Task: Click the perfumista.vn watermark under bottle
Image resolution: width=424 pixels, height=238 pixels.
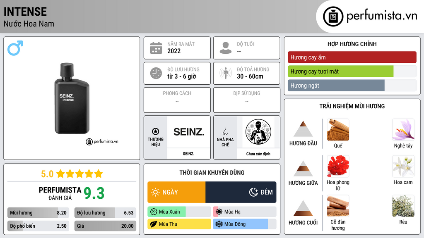Action: click(102, 141)
